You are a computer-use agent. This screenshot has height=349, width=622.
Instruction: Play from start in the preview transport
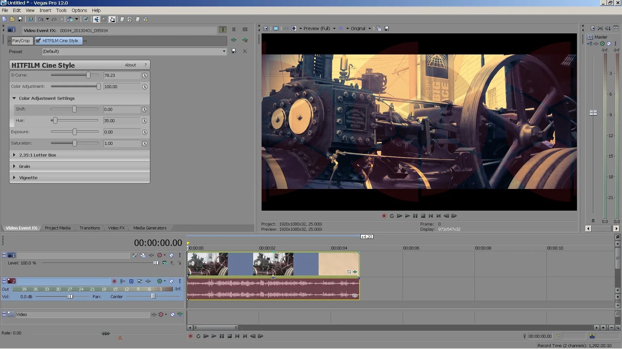point(399,216)
